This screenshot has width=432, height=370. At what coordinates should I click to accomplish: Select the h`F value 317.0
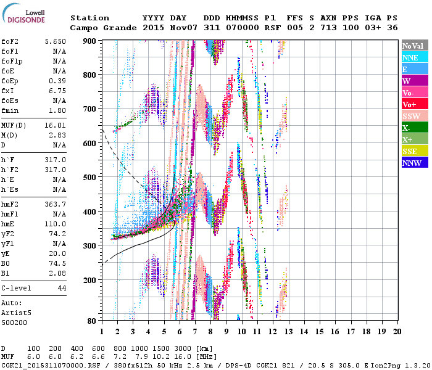click(x=55, y=160)
